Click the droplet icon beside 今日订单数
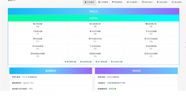The image size is (186, 96). [90, 31]
